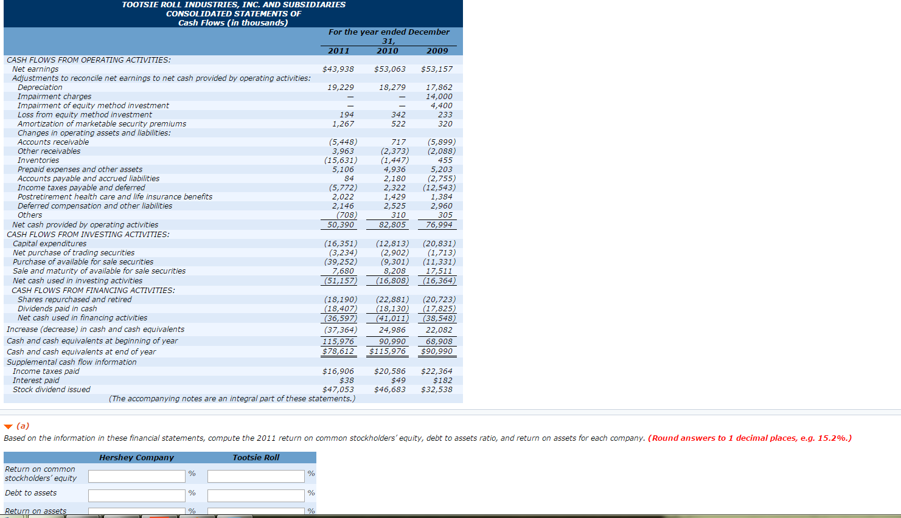Click the operating cash total '82,805'
The height and width of the screenshot is (518, 901).
(392, 224)
